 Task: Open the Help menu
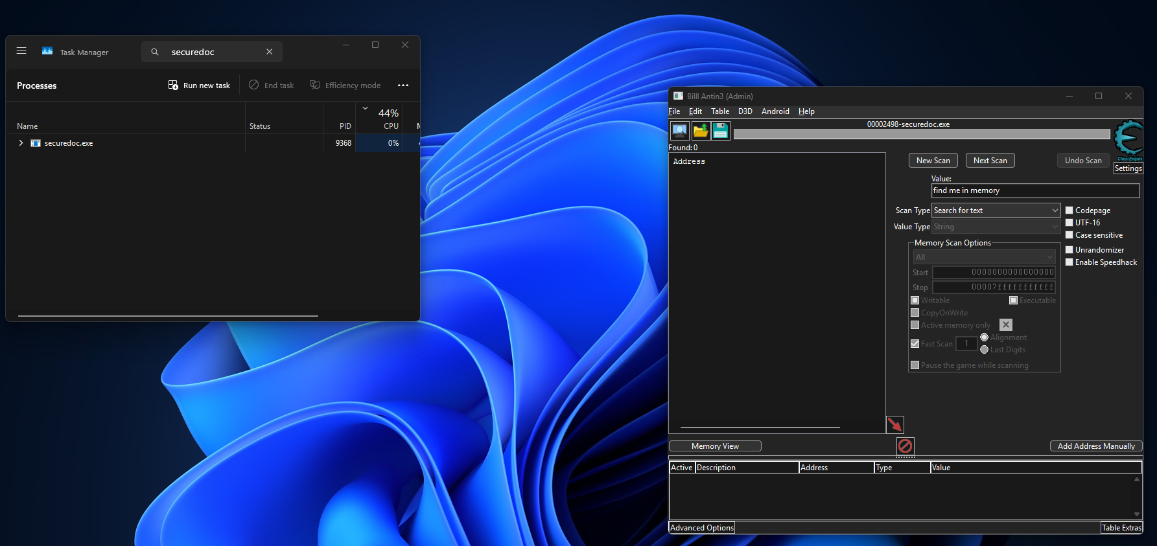point(806,111)
